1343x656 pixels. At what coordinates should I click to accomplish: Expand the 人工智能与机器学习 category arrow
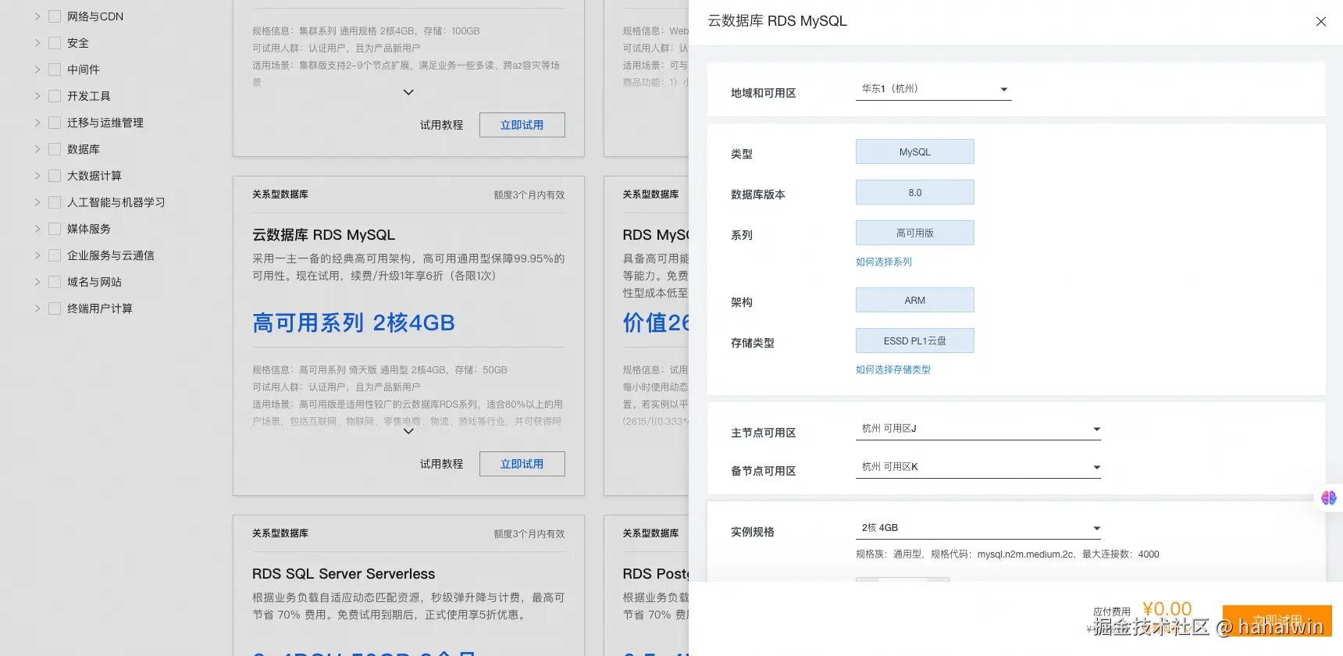[37, 202]
